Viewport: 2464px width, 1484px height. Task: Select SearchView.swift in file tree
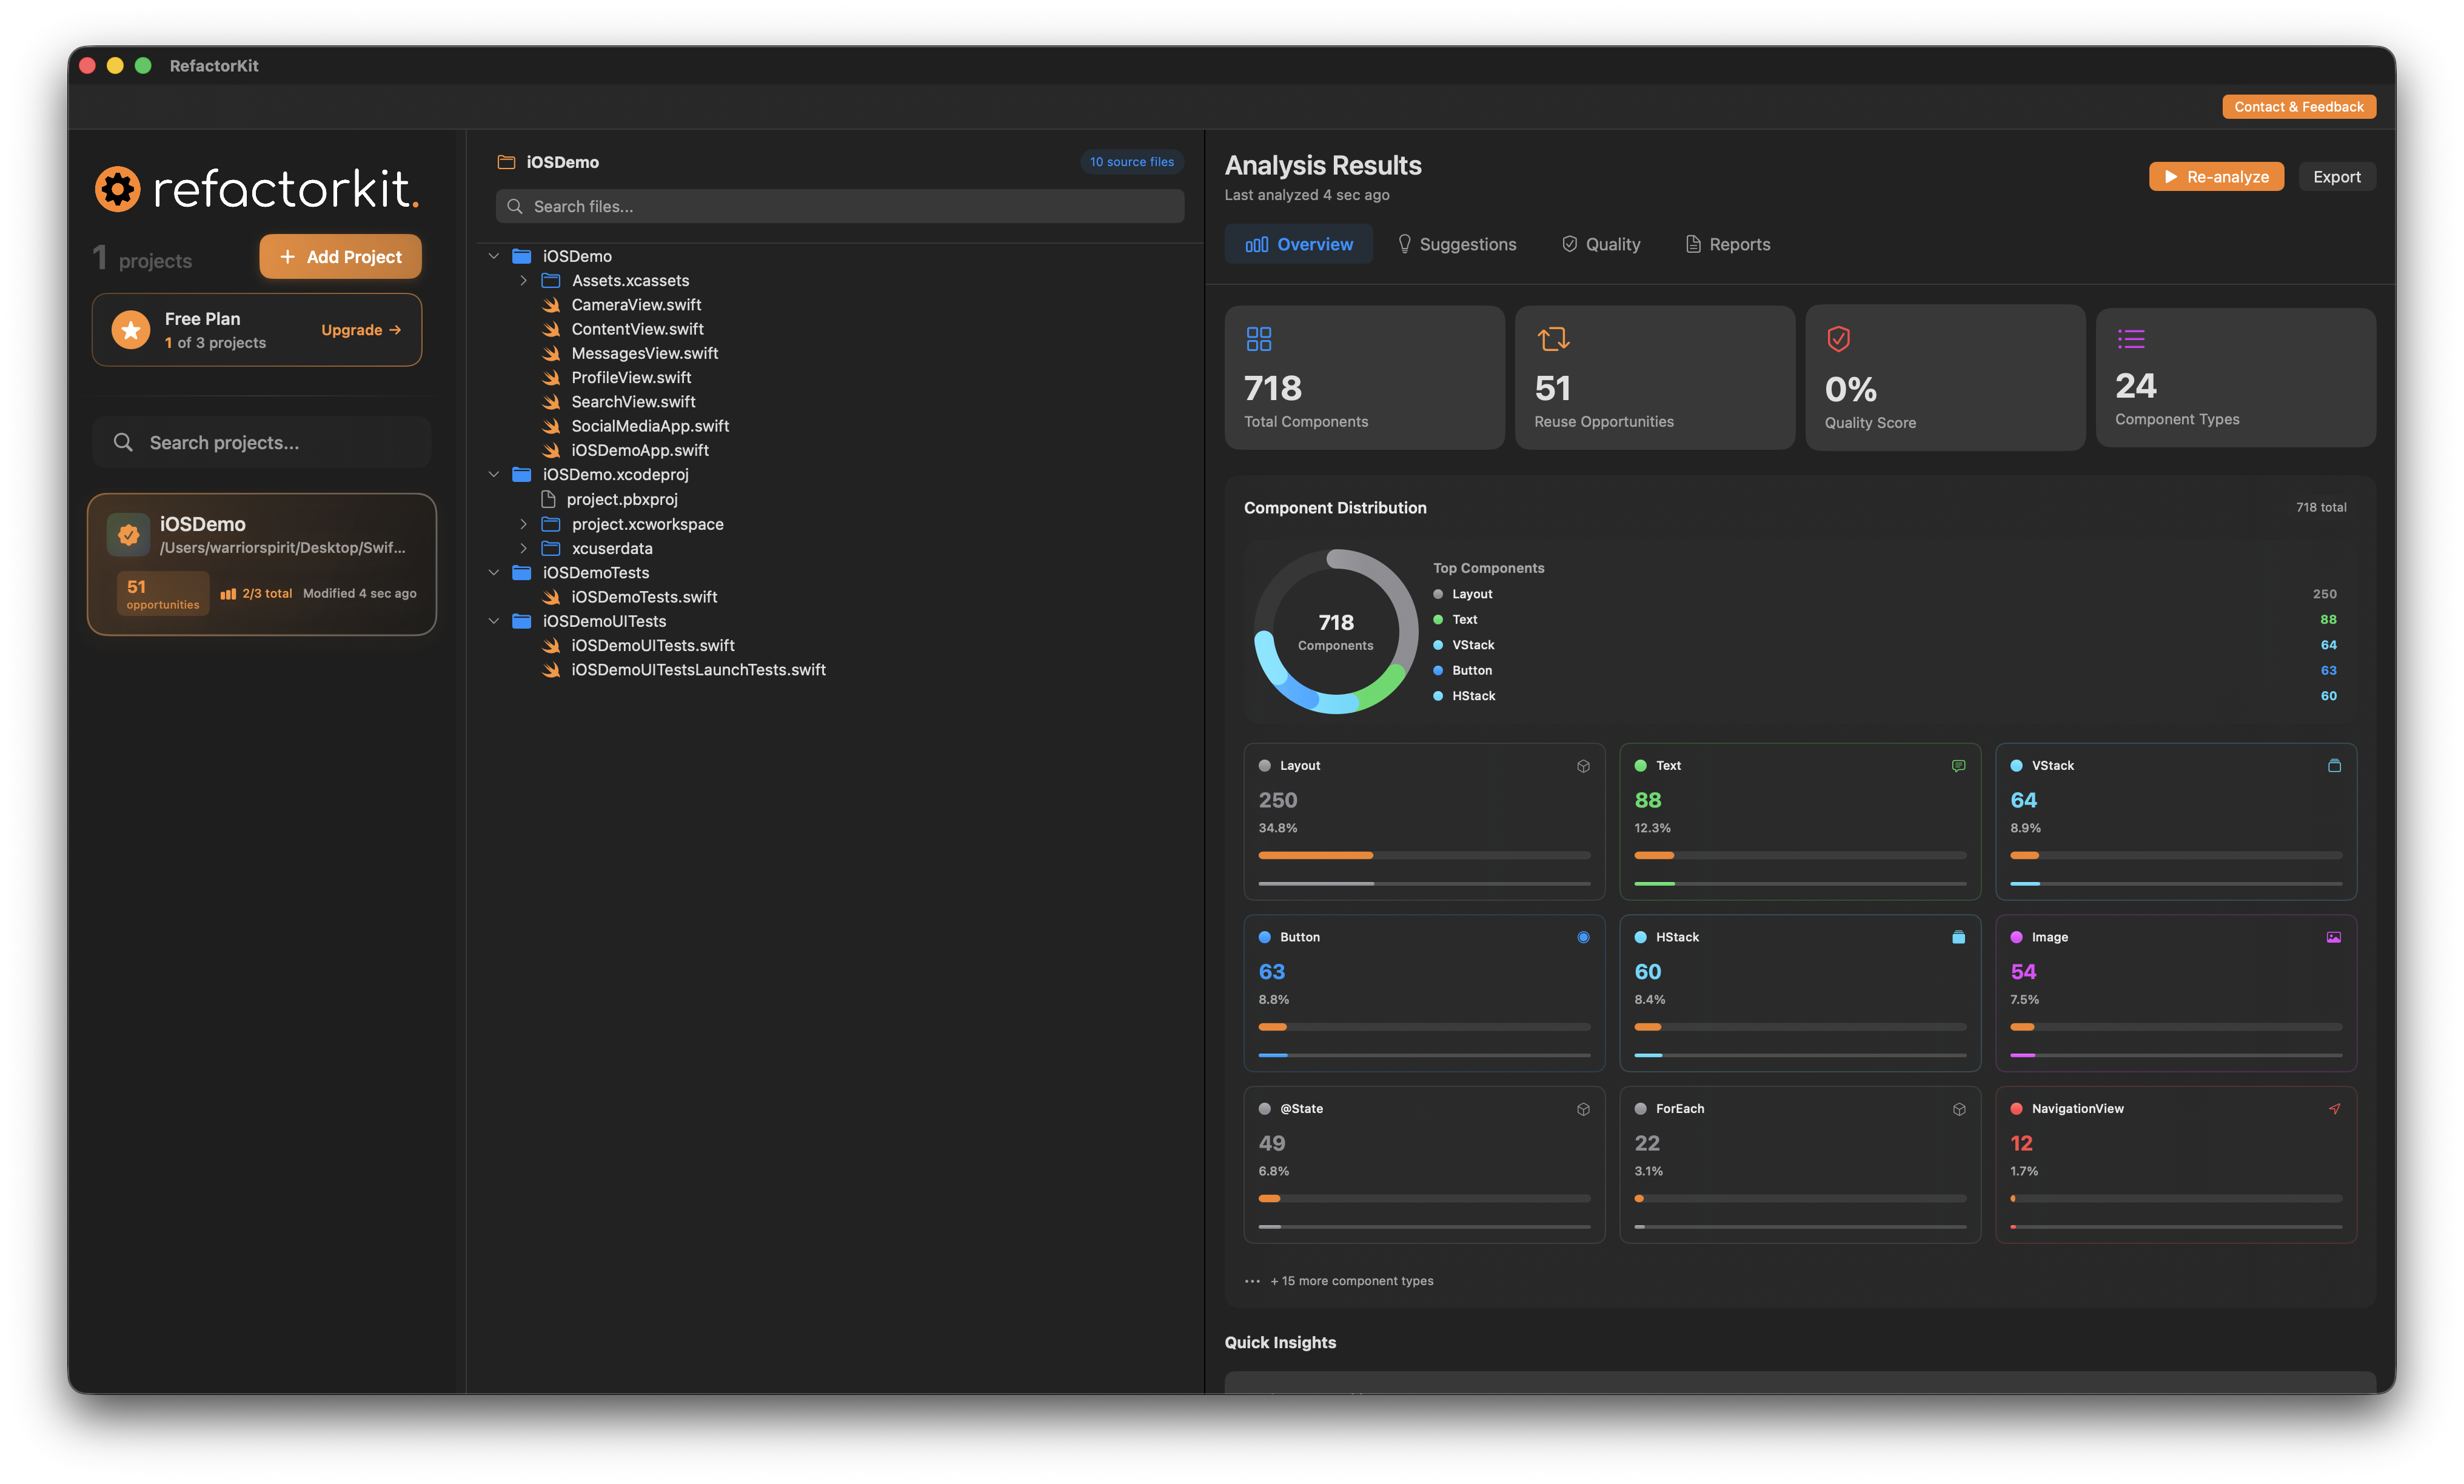633,402
